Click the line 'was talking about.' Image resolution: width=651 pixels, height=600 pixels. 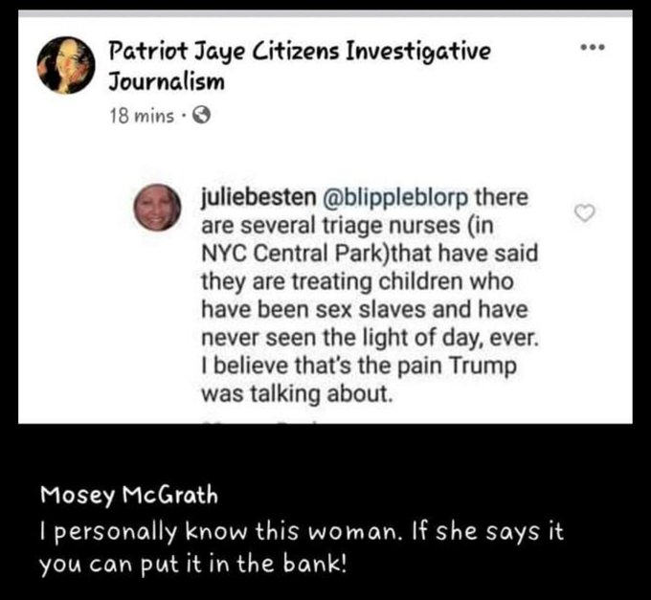pyautogui.click(x=297, y=393)
